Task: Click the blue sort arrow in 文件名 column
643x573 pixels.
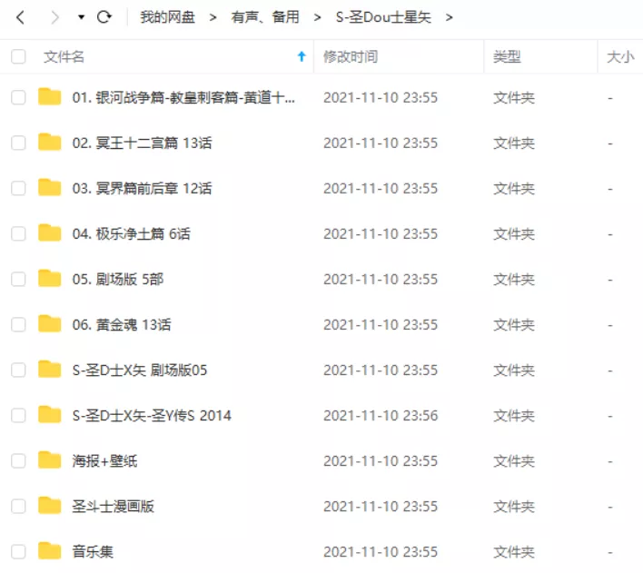Action: click(302, 56)
